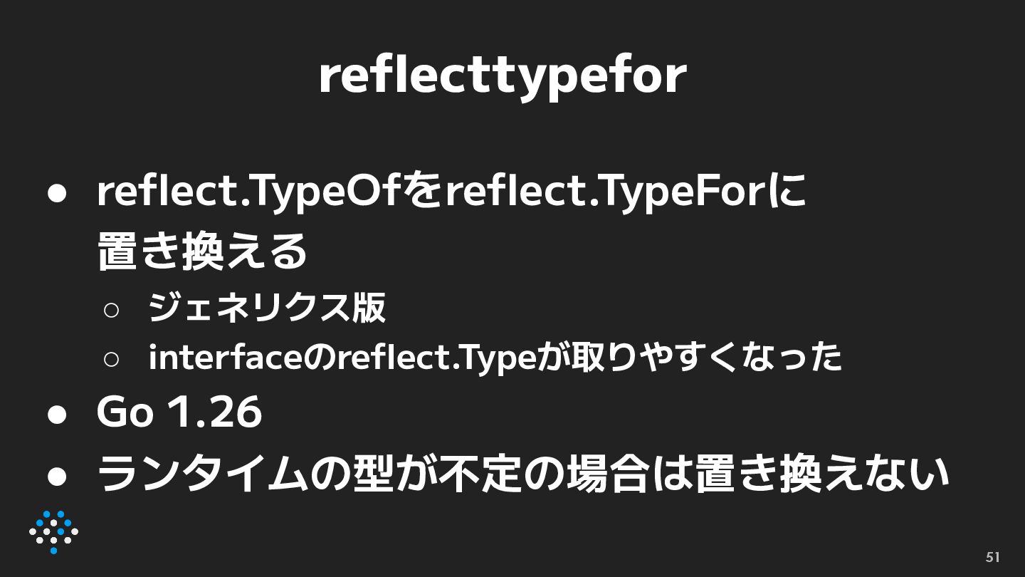This screenshot has height=577, width=1025.
Task: Click the word "Go" in third bullet
Action: [x=125, y=413]
